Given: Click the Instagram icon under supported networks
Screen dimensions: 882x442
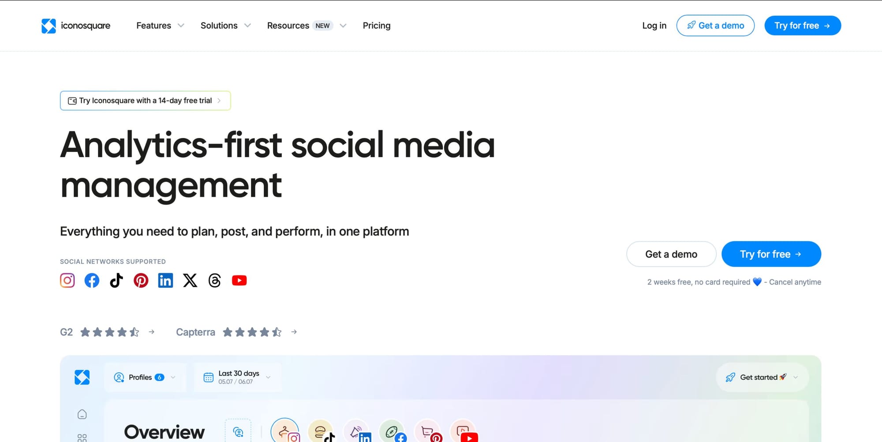Looking at the screenshot, I should pos(67,280).
